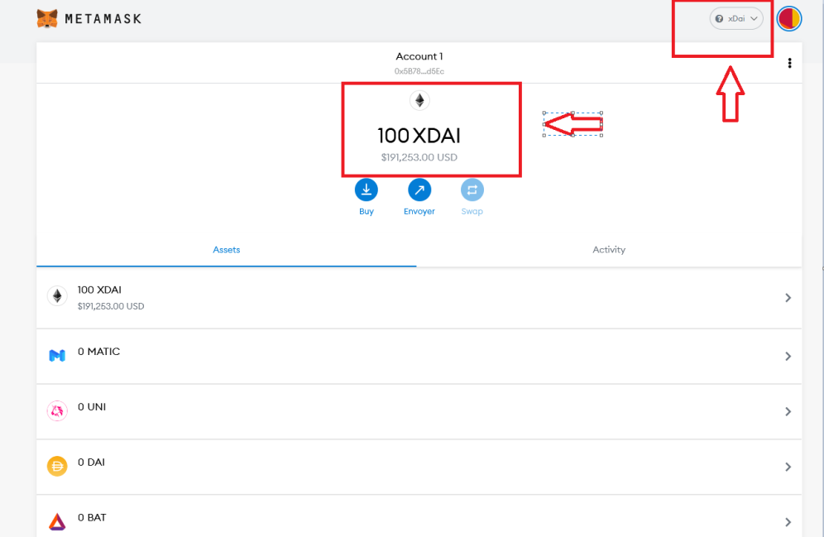Click the XDAI row Ethereum token icon
The height and width of the screenshot is (537, 824).
click(x=57, y=296)
